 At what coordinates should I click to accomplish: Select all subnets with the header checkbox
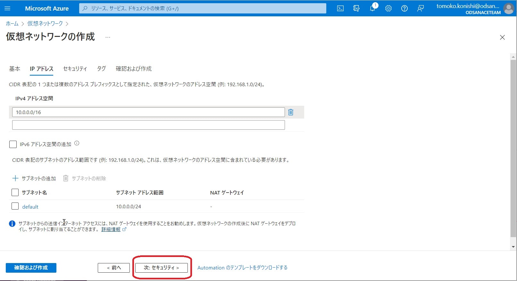tap(15, 192)
